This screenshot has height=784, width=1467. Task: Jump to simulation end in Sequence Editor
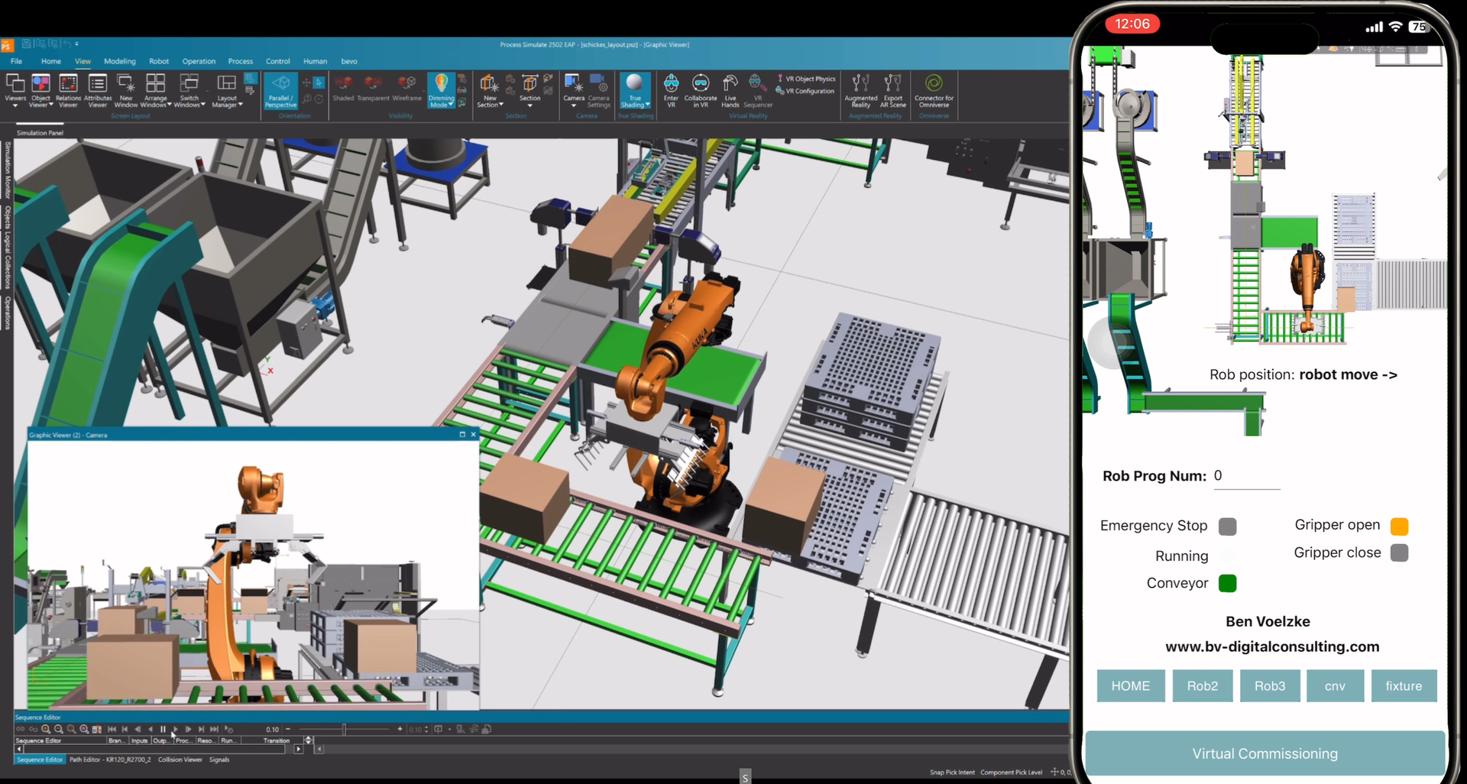coord(214,729)
